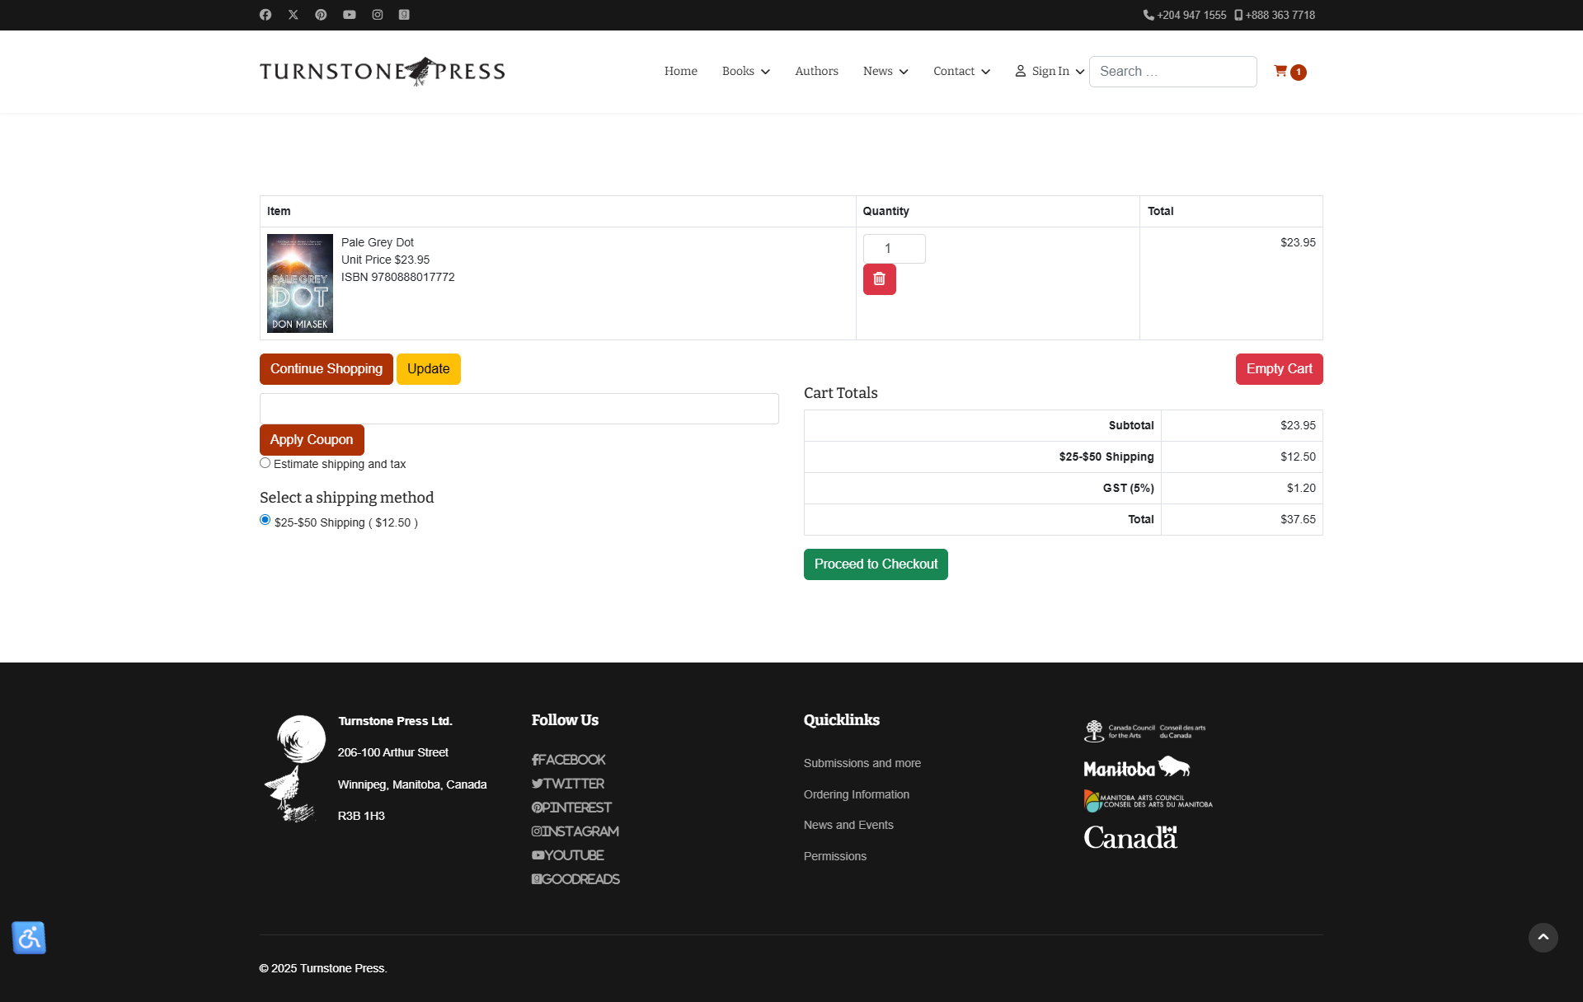
Task: Open the Pinterest icon in top bar
Action: (321, 15)
